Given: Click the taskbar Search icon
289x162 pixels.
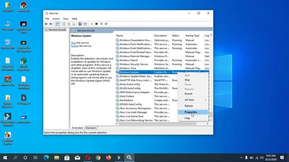Looking at the screenshot, I should tap(15, 157).
